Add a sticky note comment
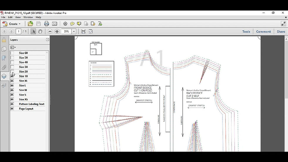Viewport: 288px width, 162px height. 72,24
